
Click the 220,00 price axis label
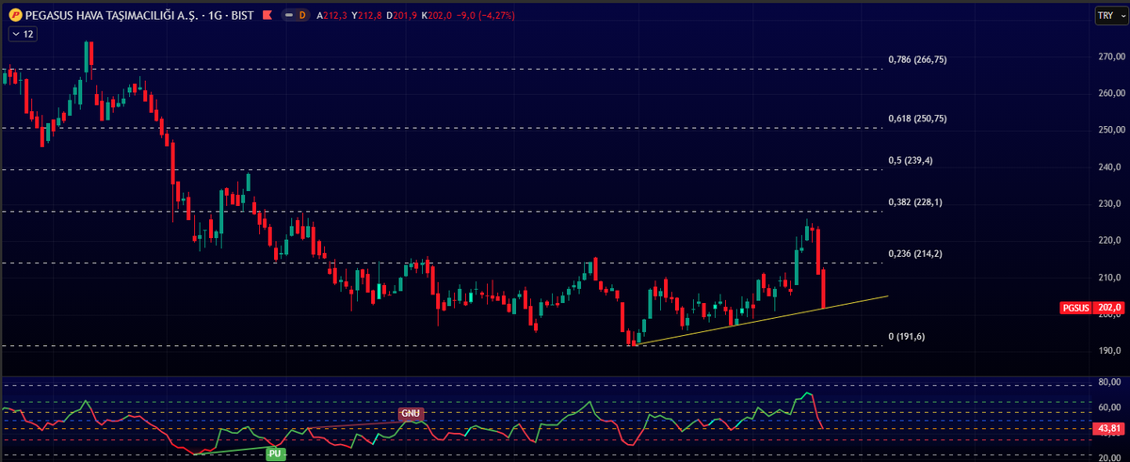coord(1111,240)
